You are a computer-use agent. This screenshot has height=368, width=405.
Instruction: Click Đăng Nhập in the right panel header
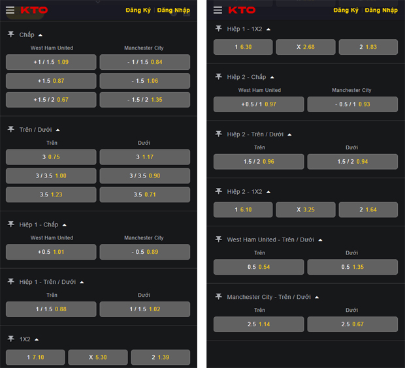coord(381,10)
